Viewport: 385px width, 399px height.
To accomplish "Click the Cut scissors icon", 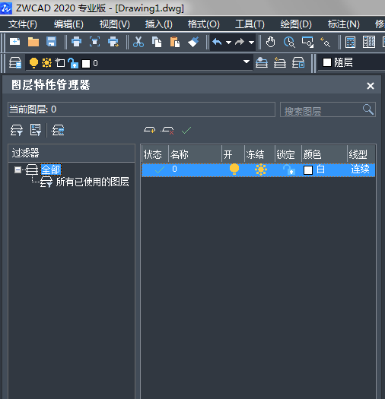I will pos(138,42).
